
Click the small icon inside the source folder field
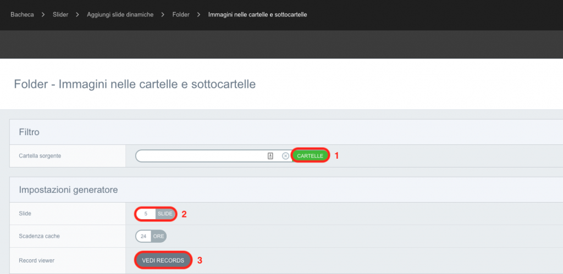[271, 156]
